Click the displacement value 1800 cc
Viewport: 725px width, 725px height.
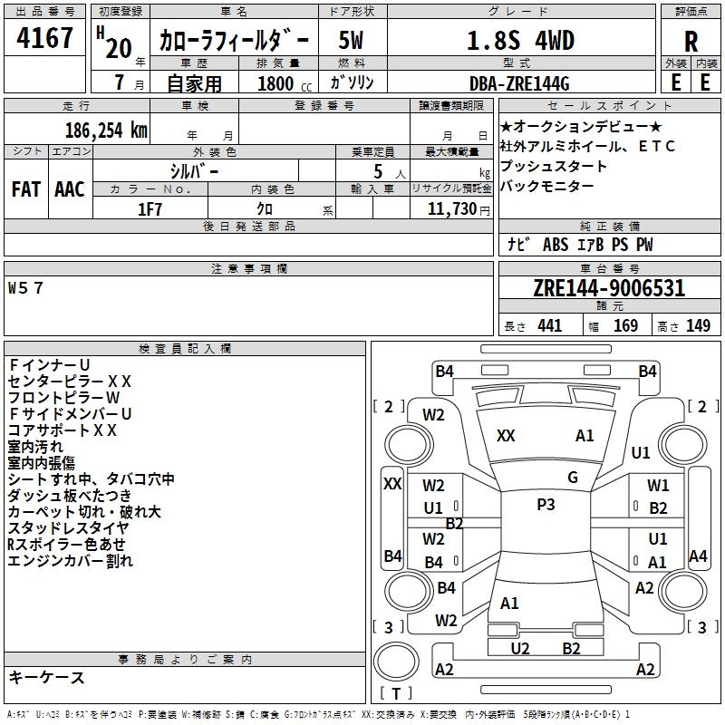[x=285, y=83]
